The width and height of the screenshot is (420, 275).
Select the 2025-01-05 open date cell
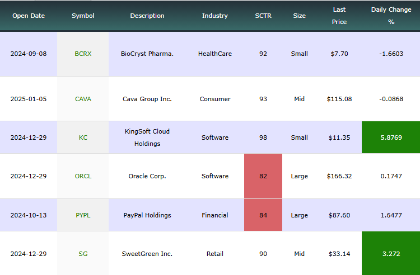29,99
